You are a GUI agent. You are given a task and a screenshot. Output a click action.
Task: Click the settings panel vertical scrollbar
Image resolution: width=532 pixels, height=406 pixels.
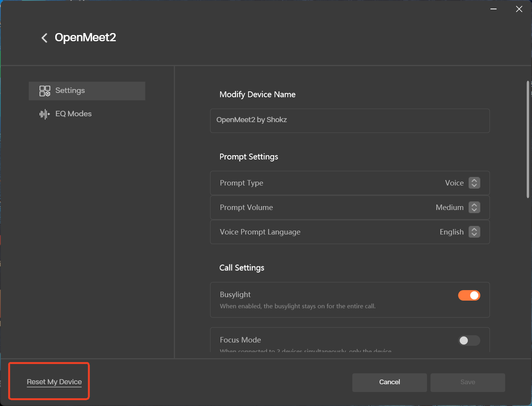[528, 140]
